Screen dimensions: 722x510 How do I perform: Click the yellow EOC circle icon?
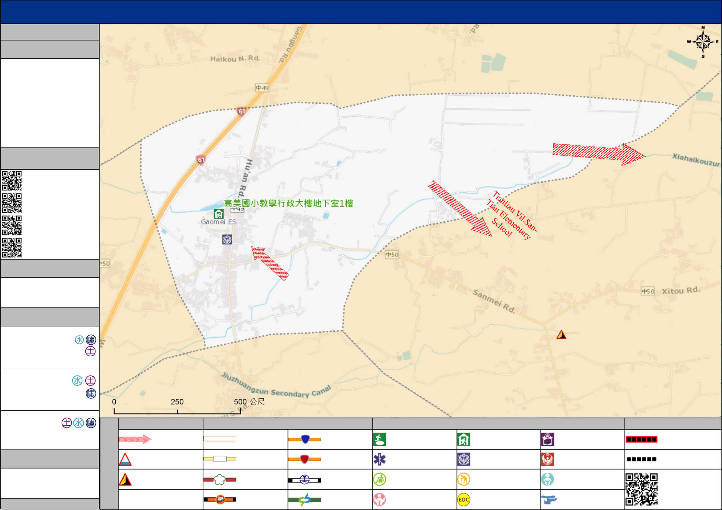pos(464,499)
